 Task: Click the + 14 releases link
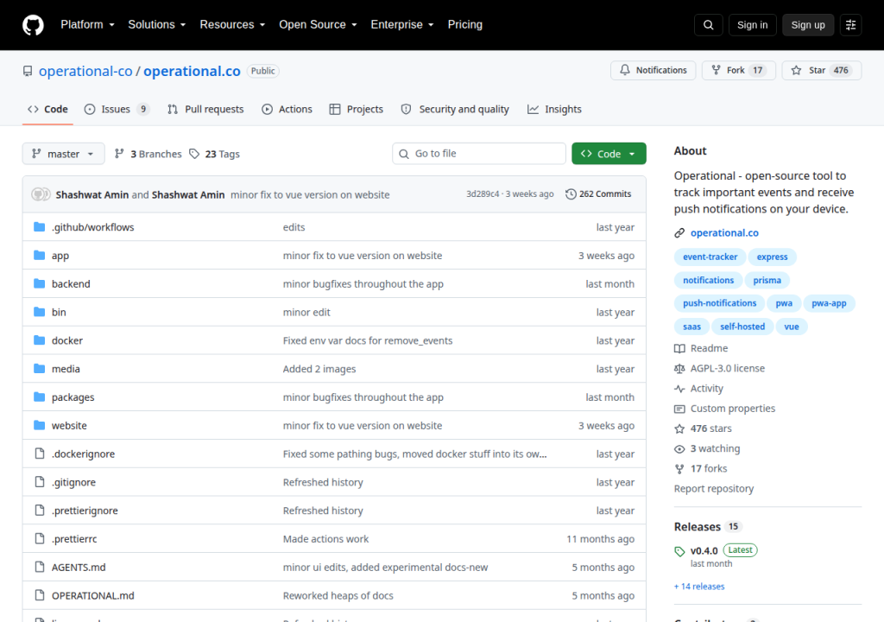pos(699,587)
